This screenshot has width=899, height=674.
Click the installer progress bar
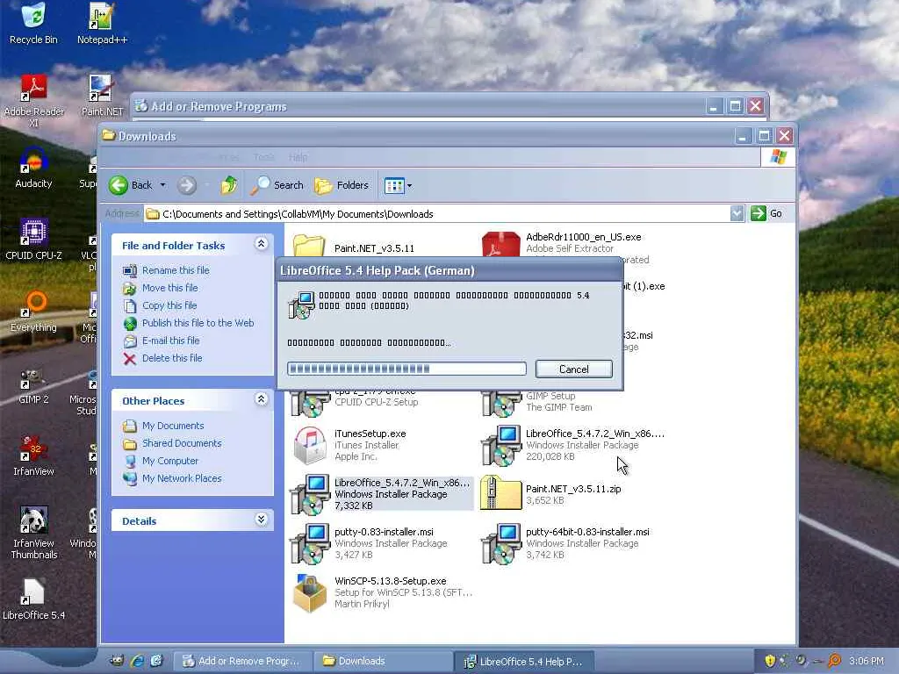pos(406,369)
